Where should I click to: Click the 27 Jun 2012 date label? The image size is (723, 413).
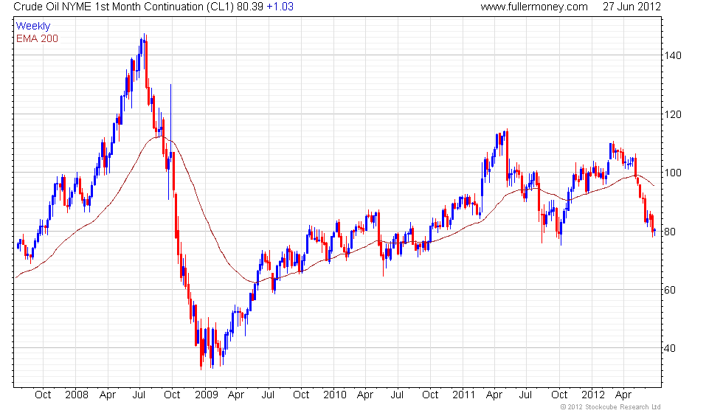pyautogui.click(x=632, y=7)
